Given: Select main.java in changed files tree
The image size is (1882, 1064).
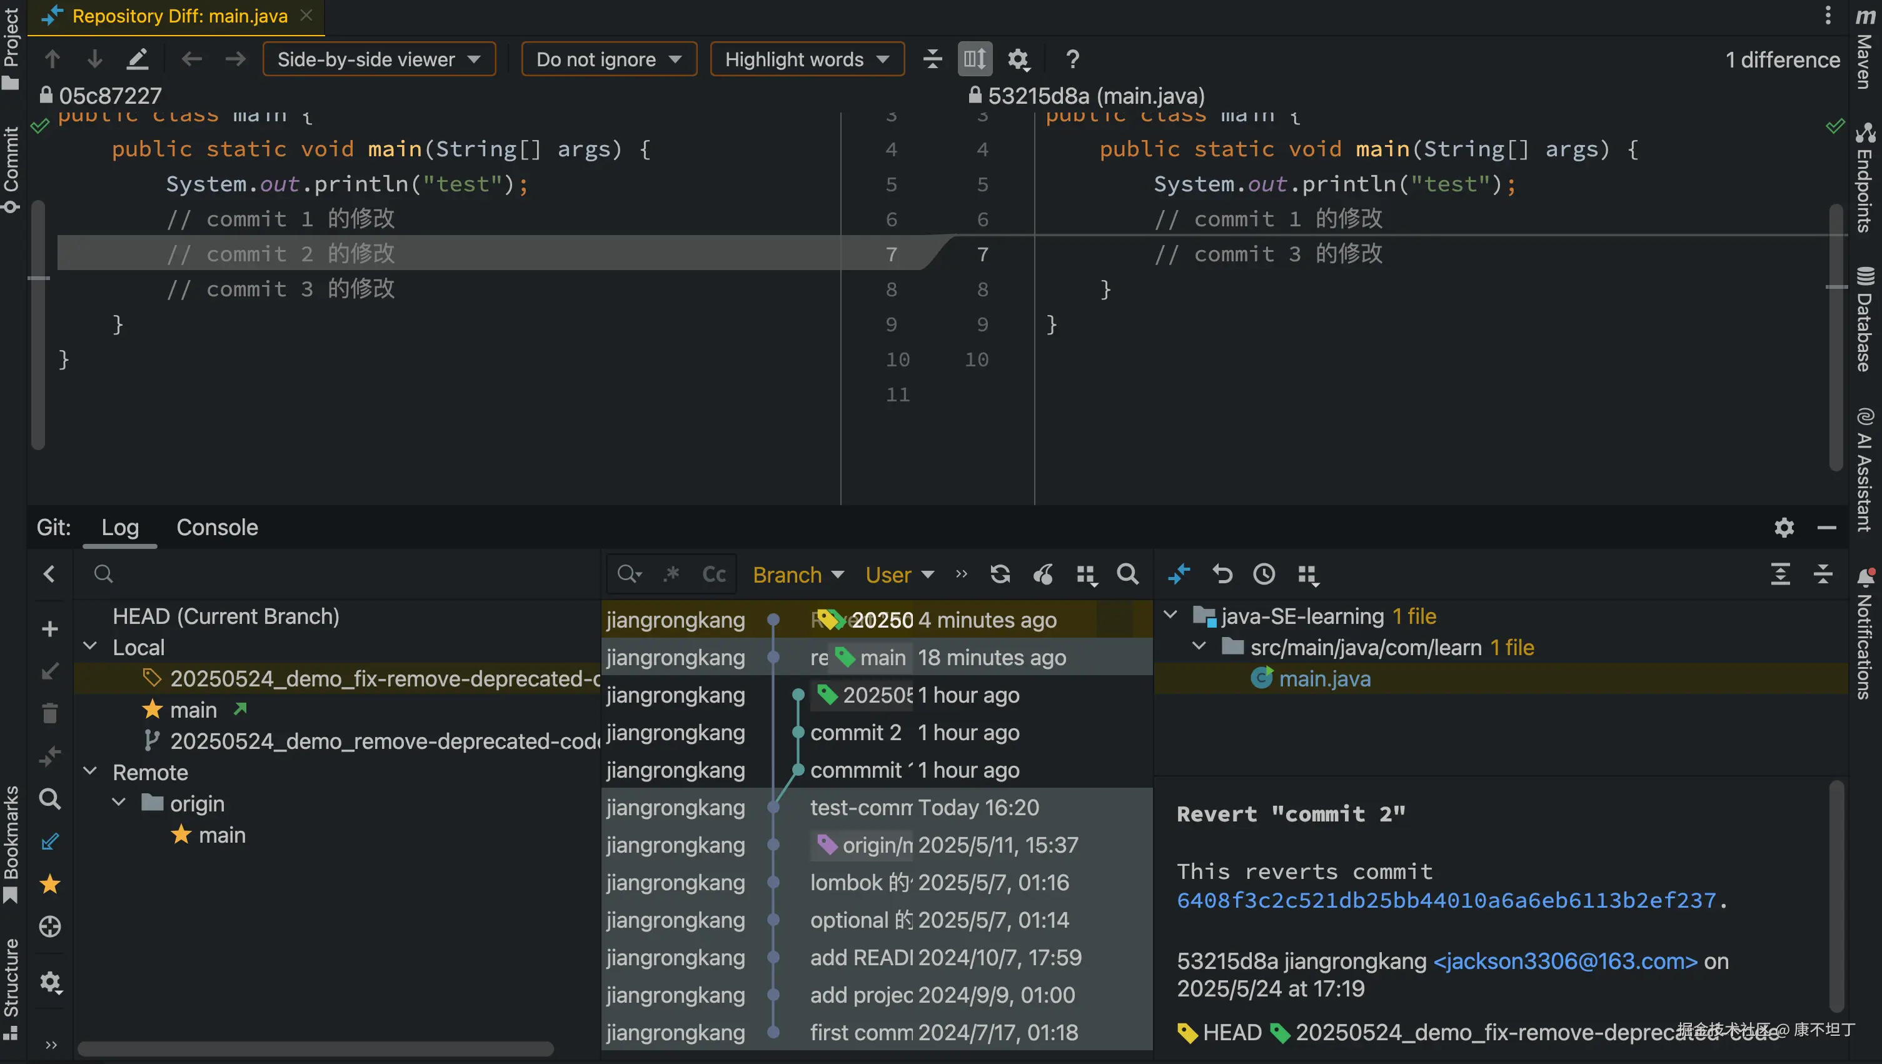Looking at the screenshot, I should point(1324,679).
